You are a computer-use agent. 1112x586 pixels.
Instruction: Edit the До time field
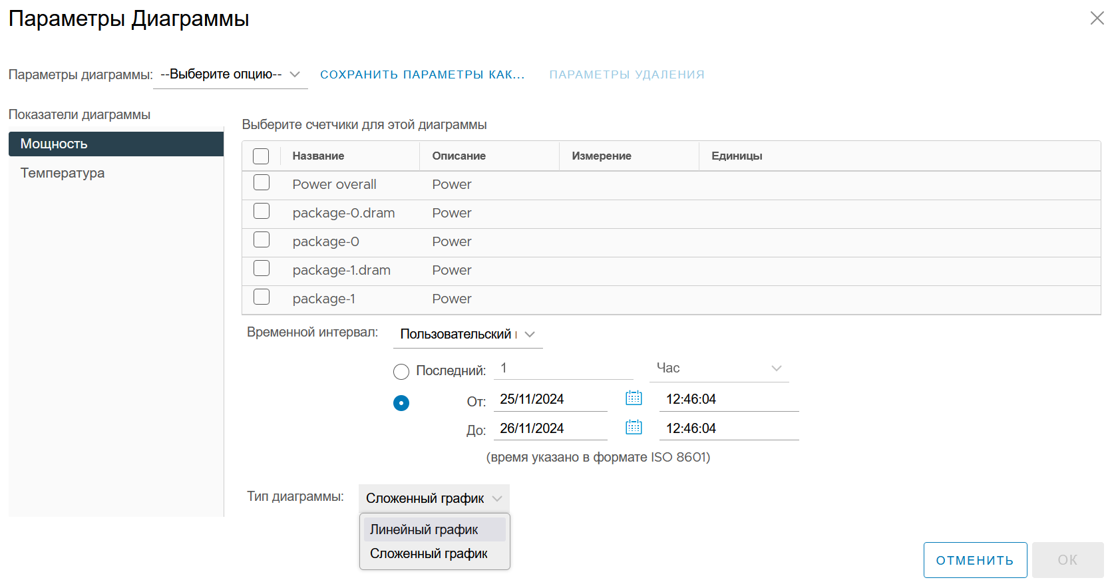[x=729, y=428]
